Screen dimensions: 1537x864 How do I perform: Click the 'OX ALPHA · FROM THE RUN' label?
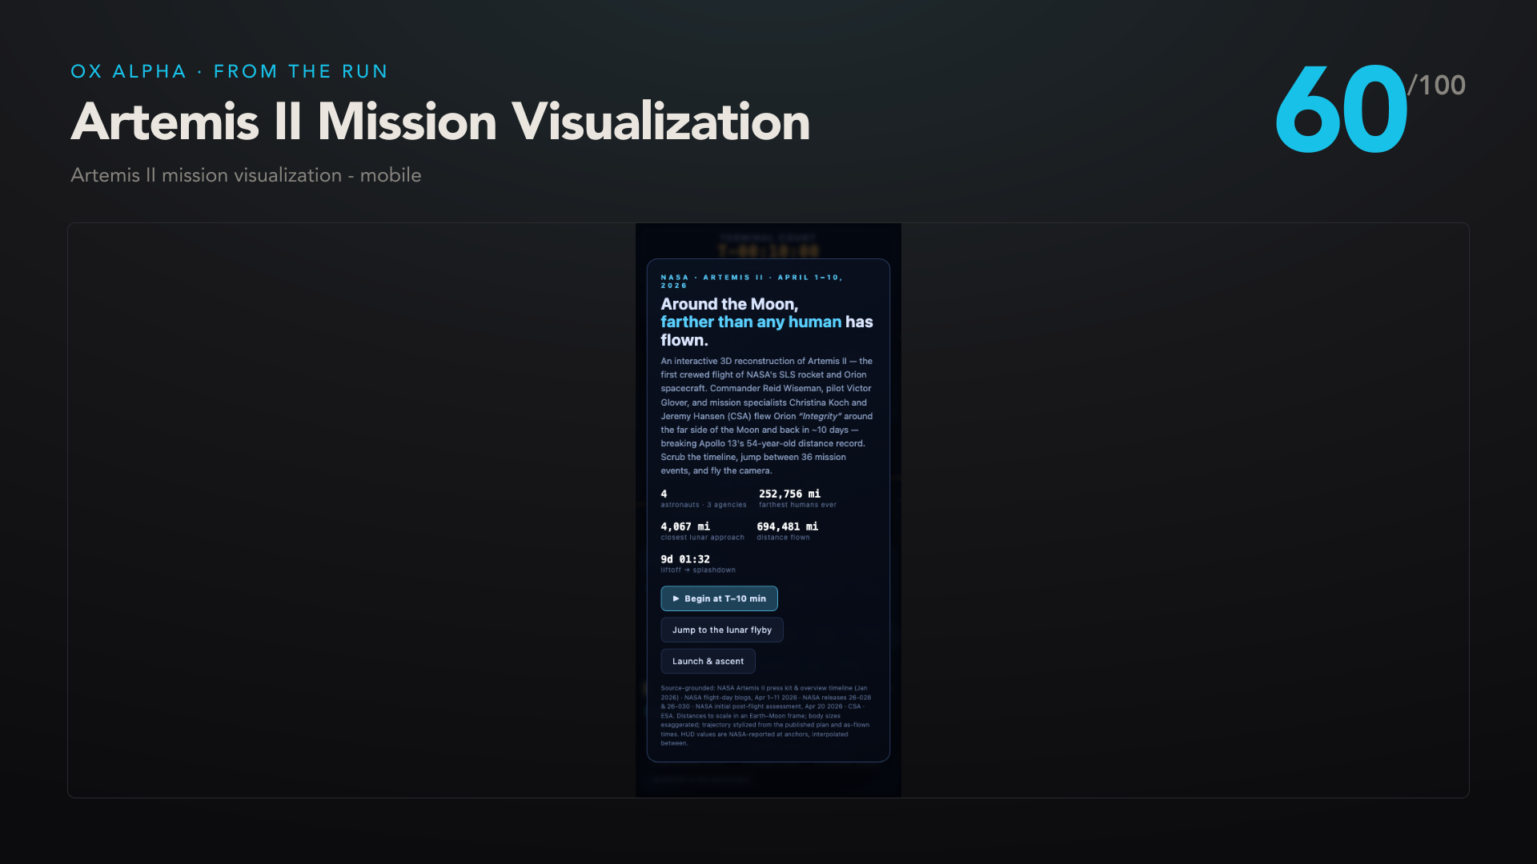(229, 71)
